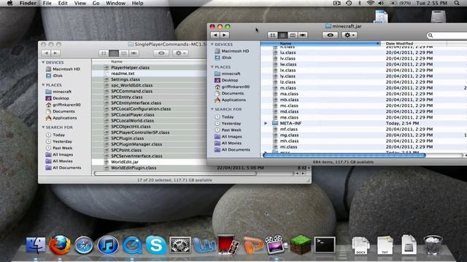This screenshot has width=467, height=262.
Task: Click horizontal scrollbar in SinglePlayerCommands window
Action: tap(175, 173)
